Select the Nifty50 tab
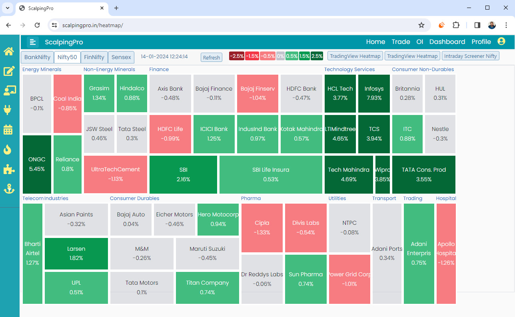515x317 pixels. [x=67, y=57]
